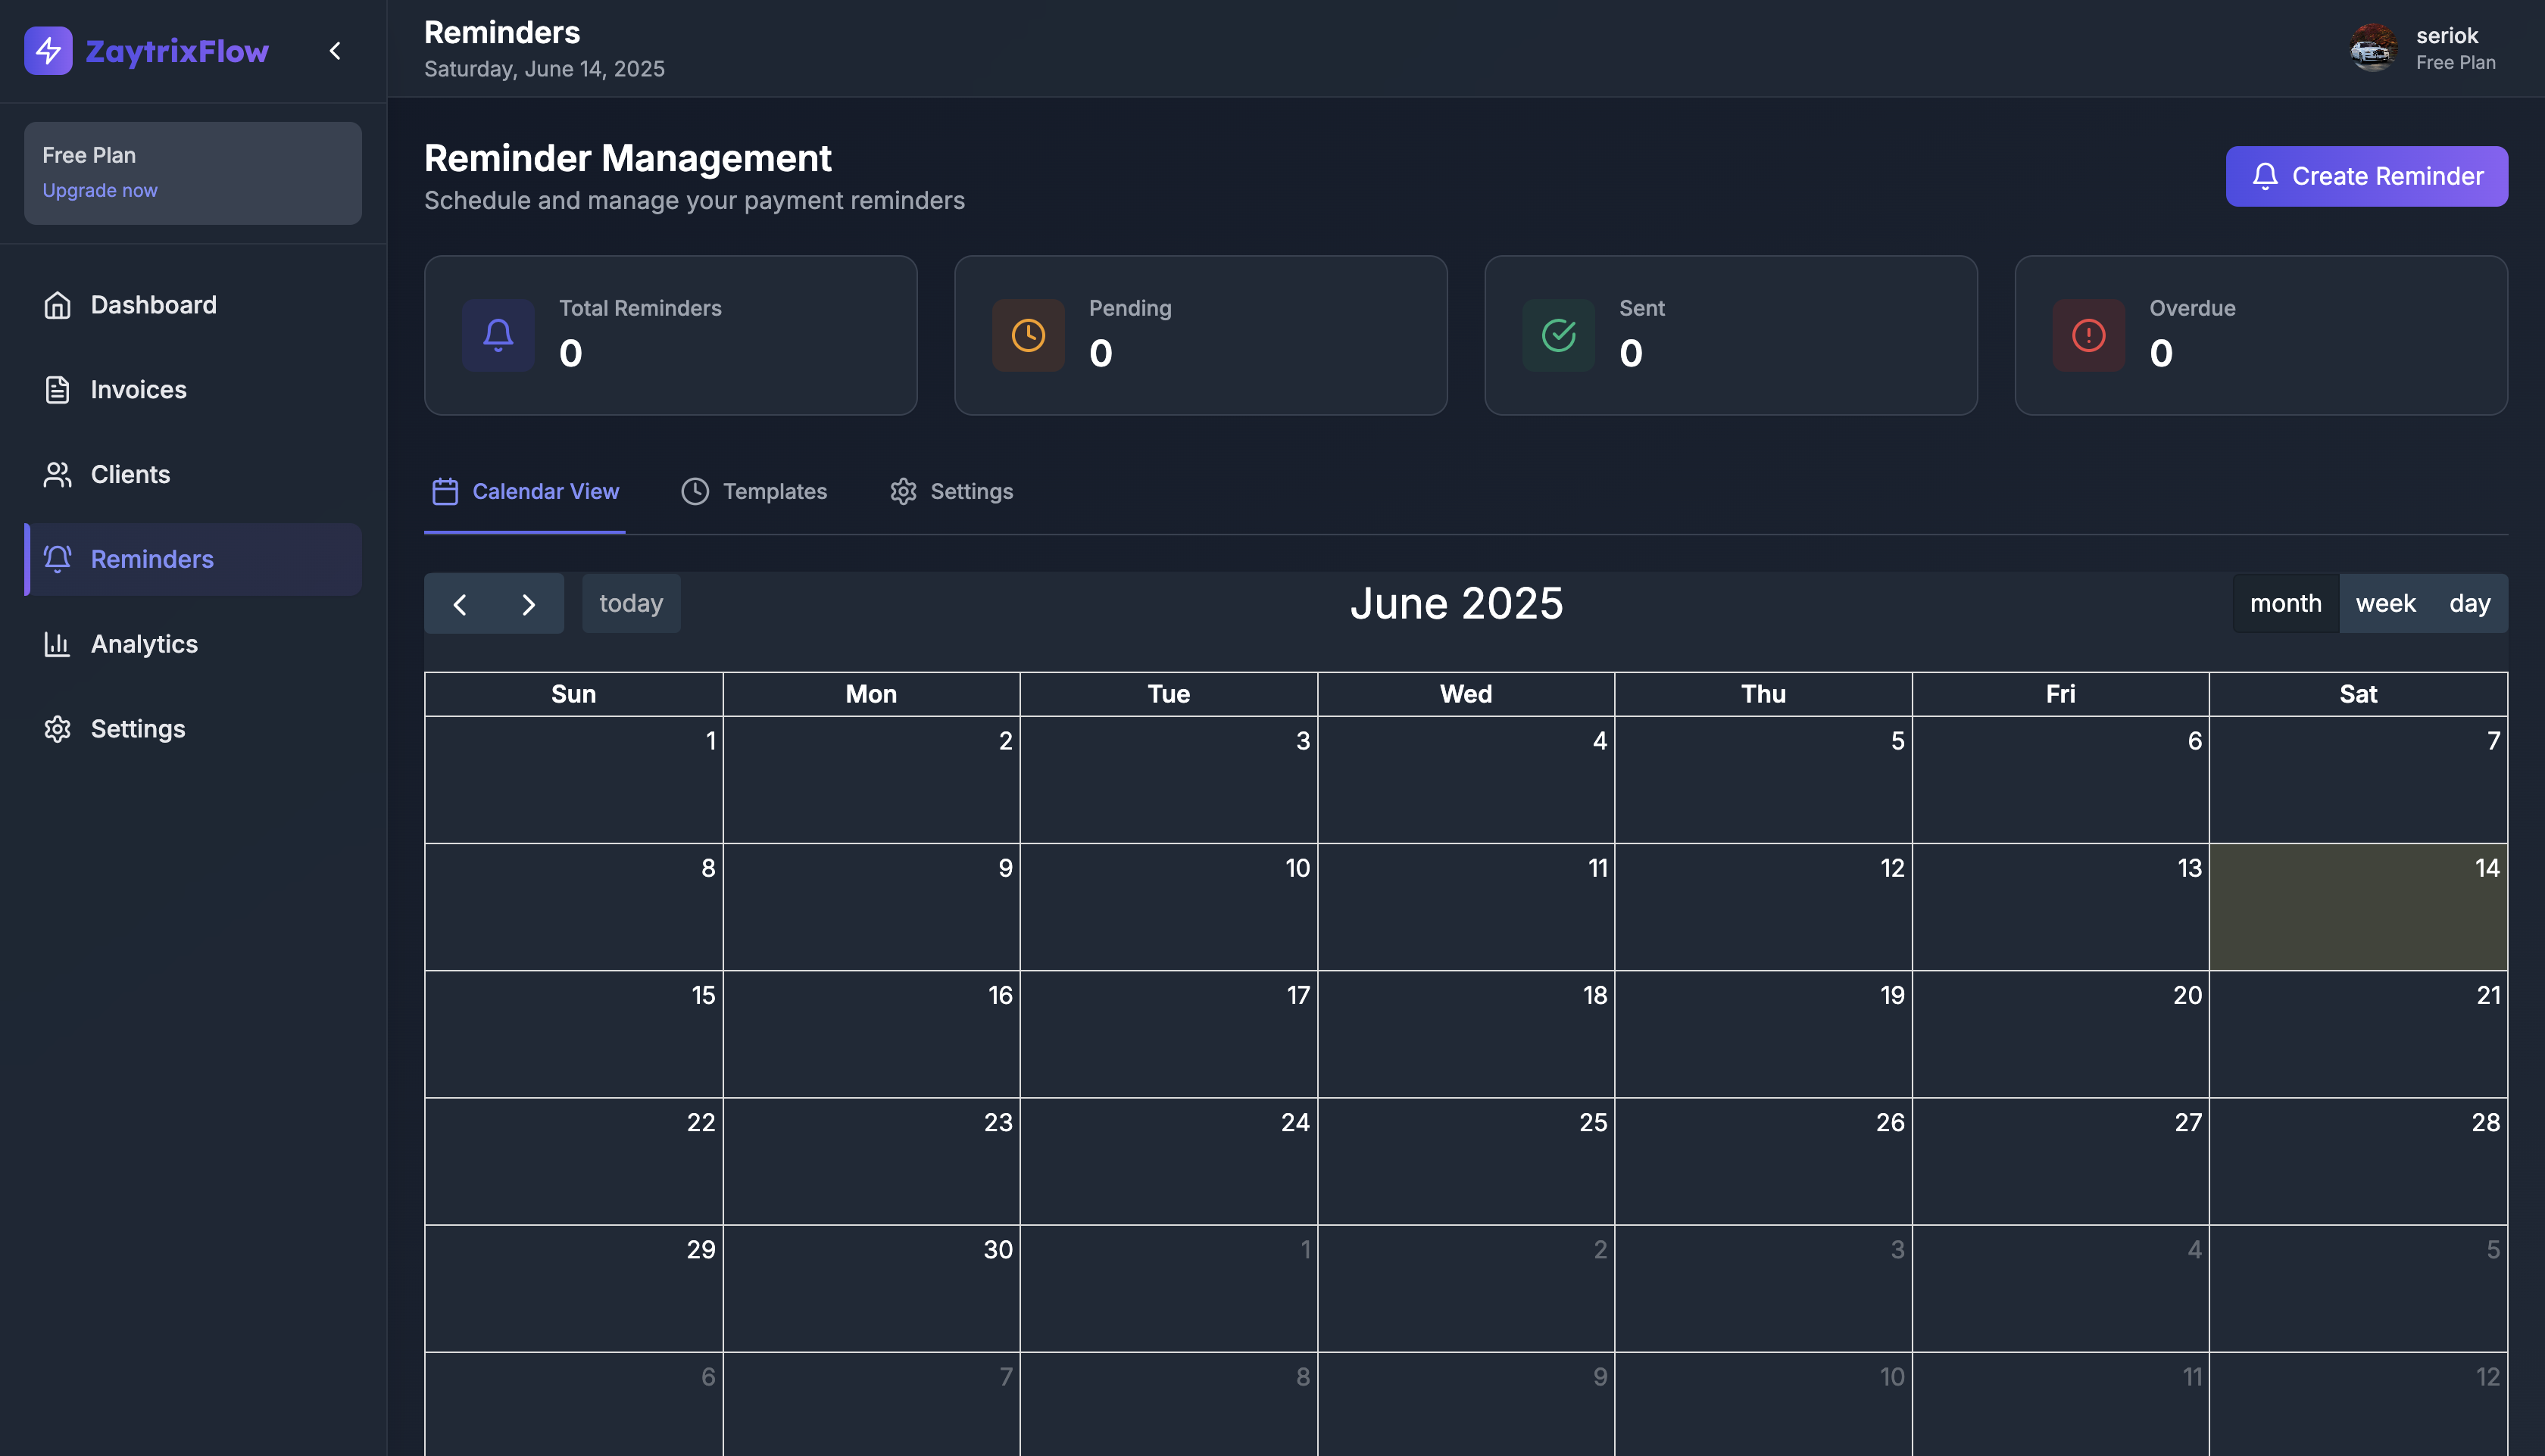This screenshot has height=1456, width=2545.
Task: Collapse the sidebar with the chevron
Action: click(x=335, y=51)
